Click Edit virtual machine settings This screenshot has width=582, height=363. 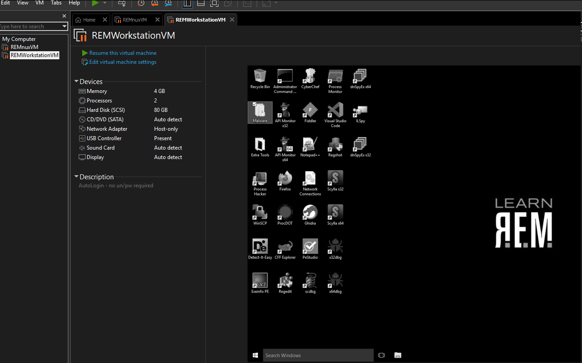click(123, 62)
